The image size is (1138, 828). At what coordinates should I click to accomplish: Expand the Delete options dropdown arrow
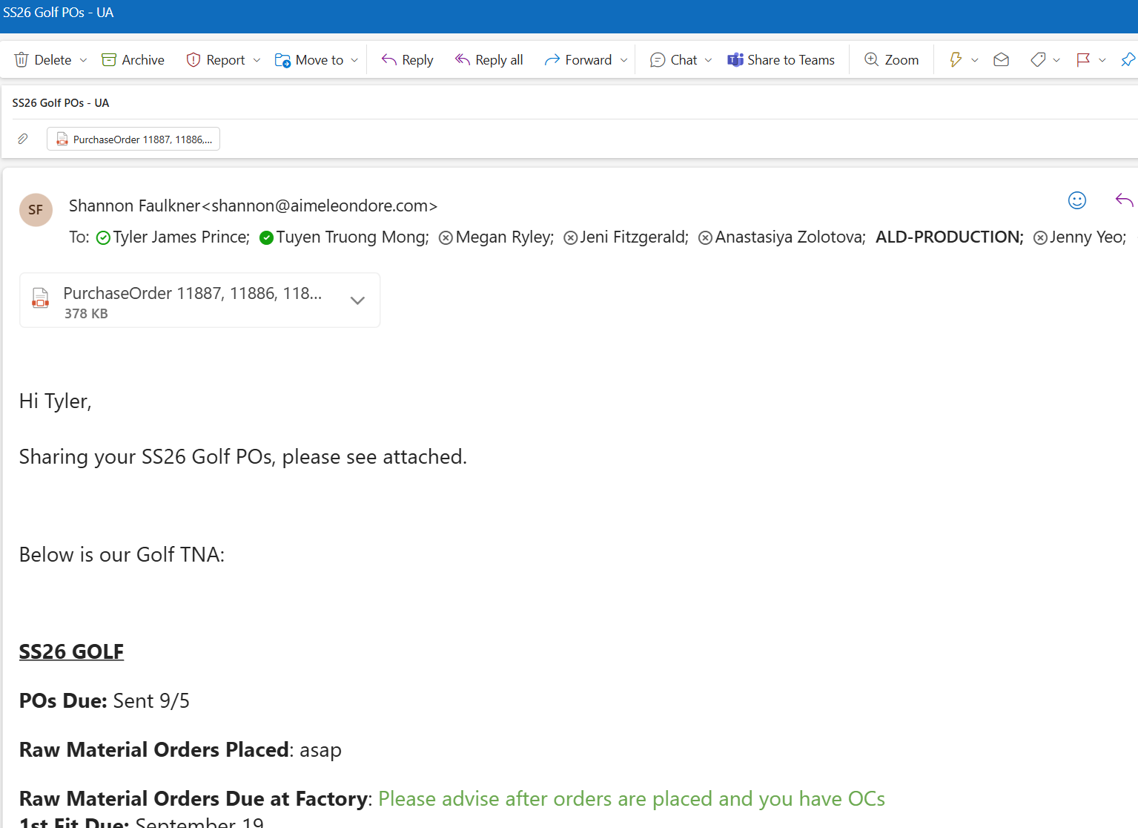point(83,60)
